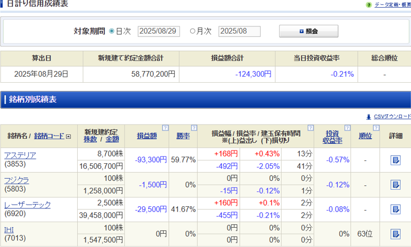Click help icon above 勝率 column
Screen dimensions: 411x247
193,128
